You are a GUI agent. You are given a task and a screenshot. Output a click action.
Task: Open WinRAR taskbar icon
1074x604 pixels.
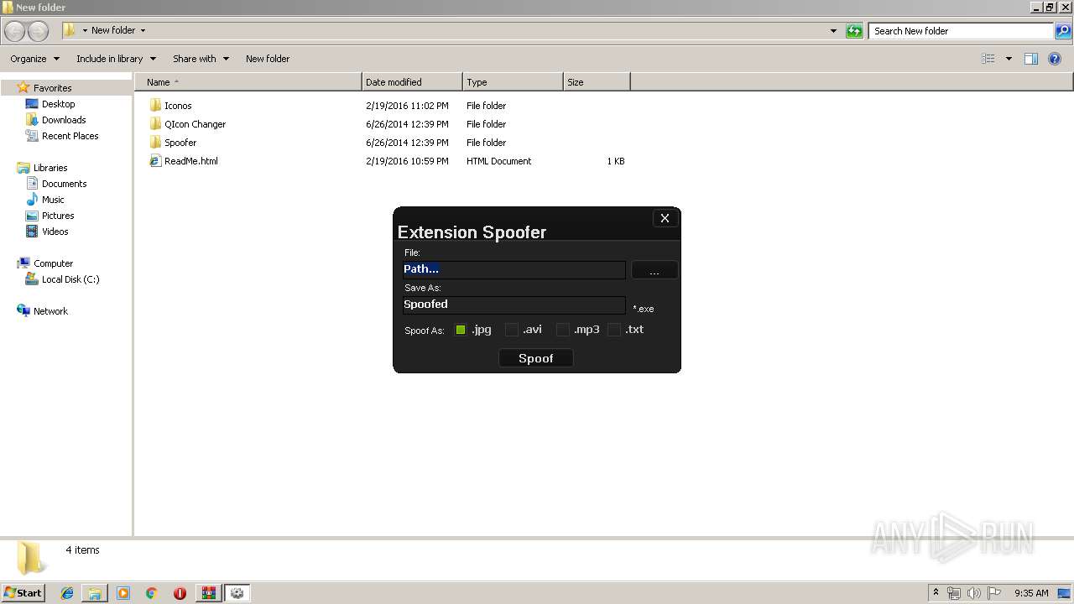(x=208, y=593)
